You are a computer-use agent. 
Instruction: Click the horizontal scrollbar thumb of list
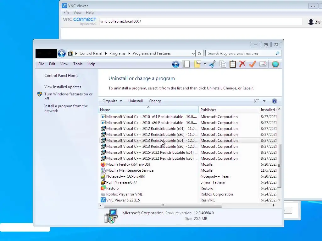point(163,205)
